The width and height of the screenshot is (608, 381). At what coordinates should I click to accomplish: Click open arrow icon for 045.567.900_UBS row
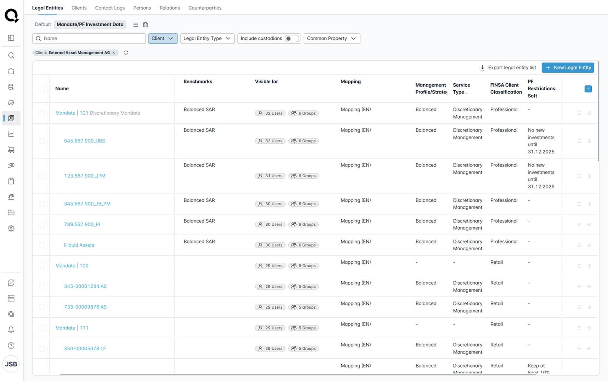[589, 141]
